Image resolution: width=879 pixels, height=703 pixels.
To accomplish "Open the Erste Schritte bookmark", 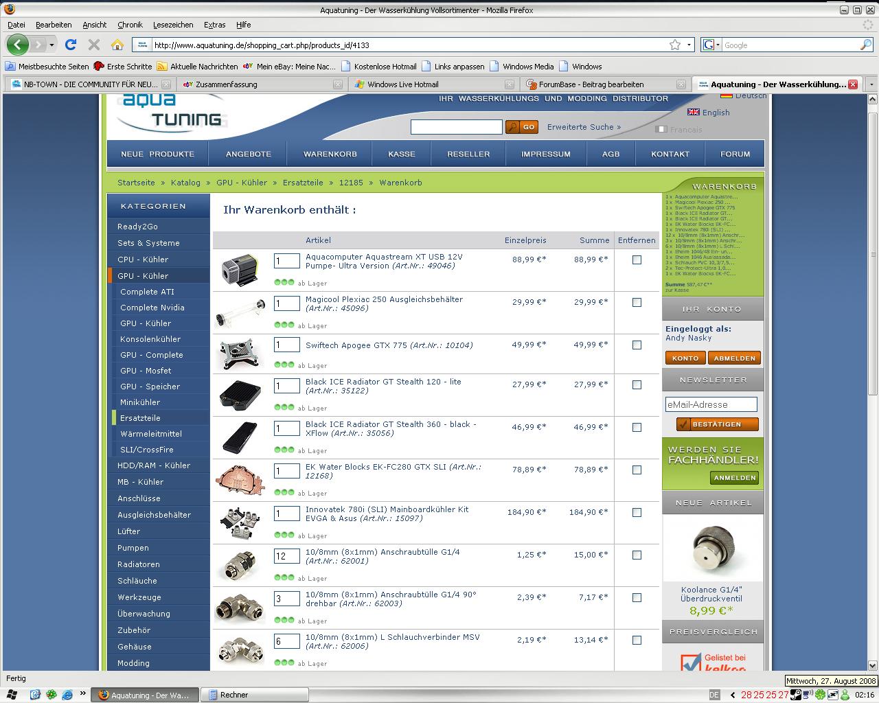I will (x=123, y=67).
